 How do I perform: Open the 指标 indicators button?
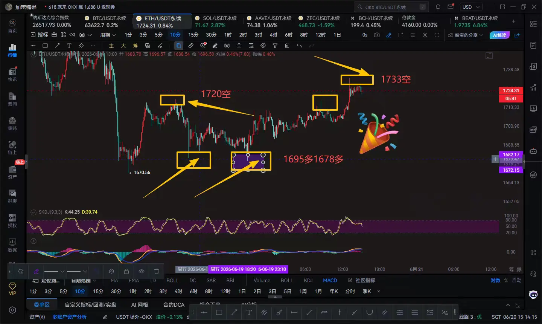(x=40, y=35)
